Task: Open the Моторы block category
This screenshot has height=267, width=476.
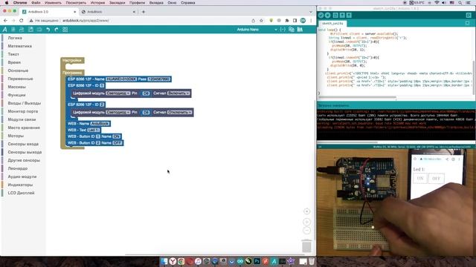Action: click(16, 136)
